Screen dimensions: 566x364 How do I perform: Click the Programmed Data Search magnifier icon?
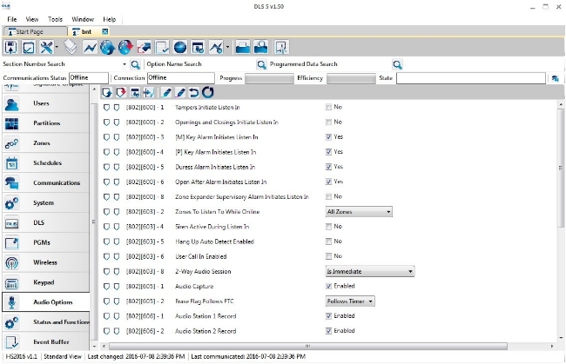pyautogui.click(x=397, y=64)
